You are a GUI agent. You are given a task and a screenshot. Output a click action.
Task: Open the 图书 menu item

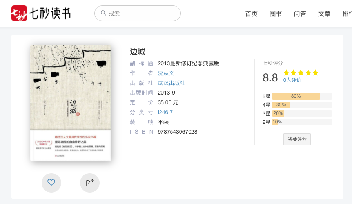(276, 14)
